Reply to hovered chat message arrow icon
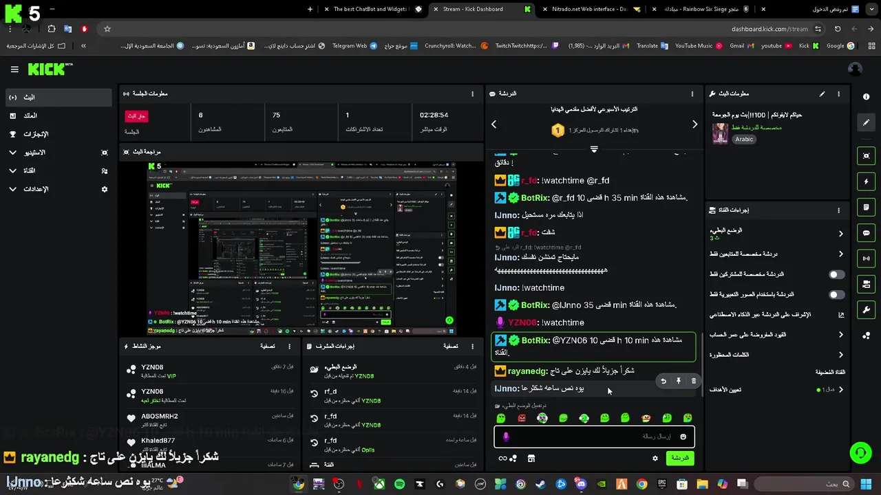881x495 pixels. click(664, 381)
